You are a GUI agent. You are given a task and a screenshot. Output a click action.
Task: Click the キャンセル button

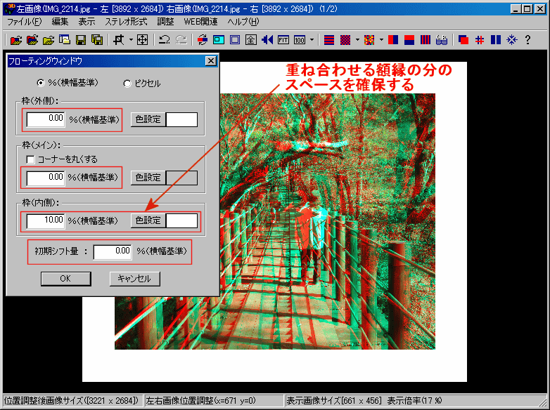tap(135, 279)
